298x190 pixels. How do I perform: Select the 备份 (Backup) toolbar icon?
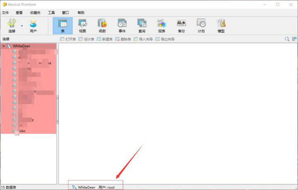point(181,26)
